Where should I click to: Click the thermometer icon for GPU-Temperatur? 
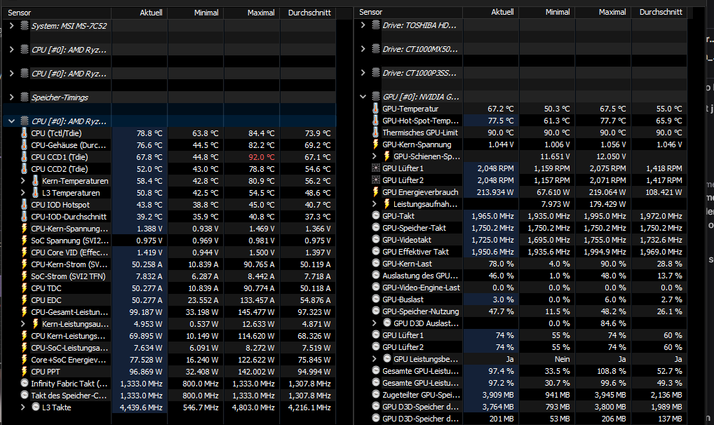click(x=376, y=109)
